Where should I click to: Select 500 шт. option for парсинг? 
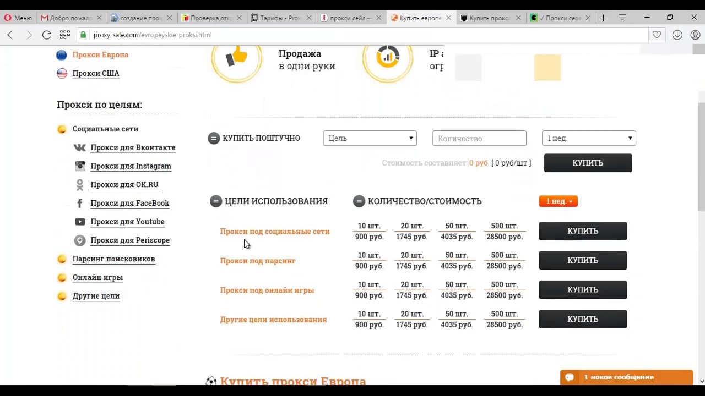(x=504, y=261)
